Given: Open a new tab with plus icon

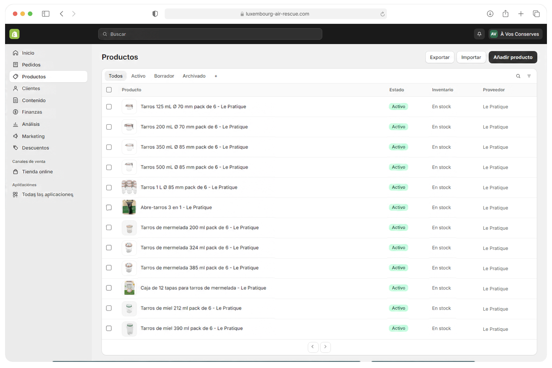Looking at the screenshot, I should [x=521, y=14].
